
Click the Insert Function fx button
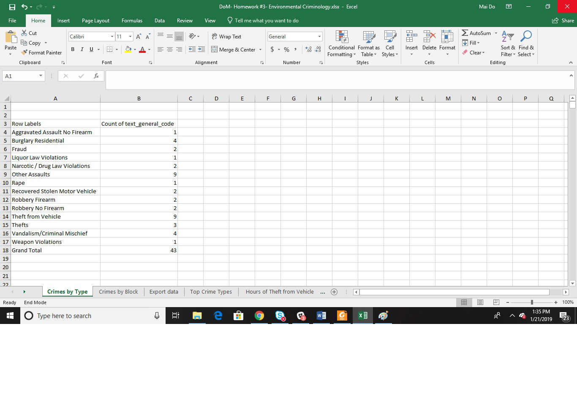point(96,76)
